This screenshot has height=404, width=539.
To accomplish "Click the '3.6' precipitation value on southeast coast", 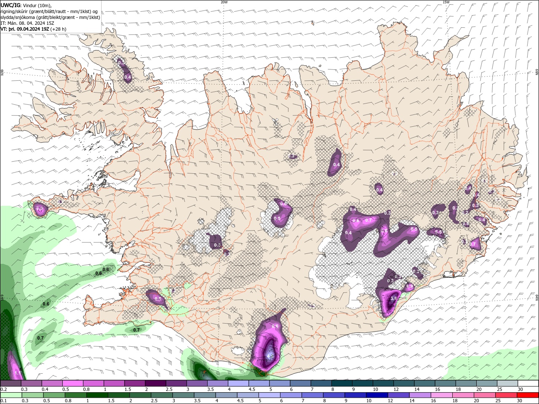I will (394, 298).
